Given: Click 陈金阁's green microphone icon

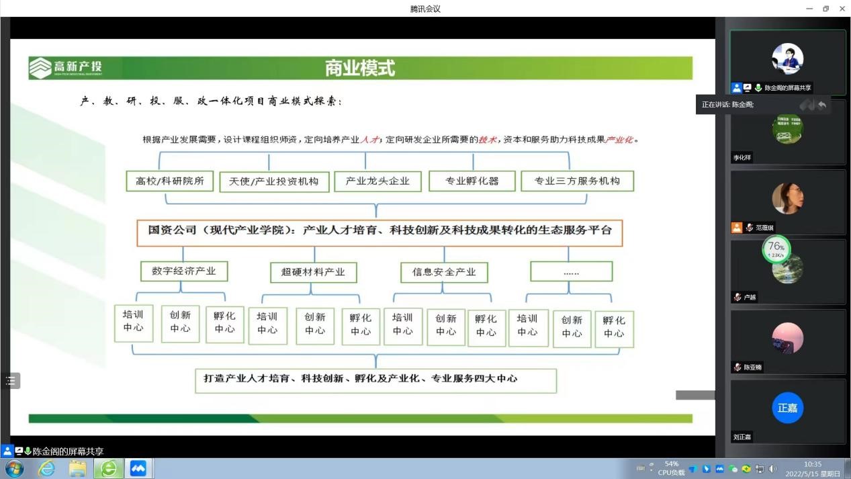Looking at the screenshot, I should point(758,88).
